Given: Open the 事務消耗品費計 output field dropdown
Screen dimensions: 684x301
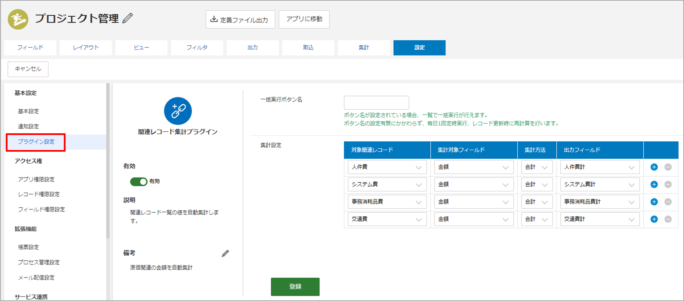Looking at the screenshot, I should pos(600,202).
